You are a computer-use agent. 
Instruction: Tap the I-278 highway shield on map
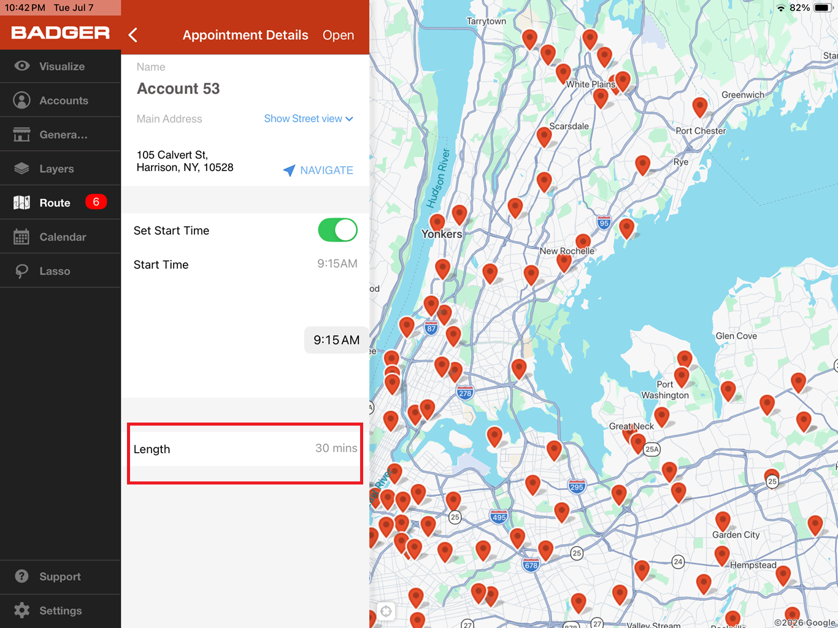point(465,393)
